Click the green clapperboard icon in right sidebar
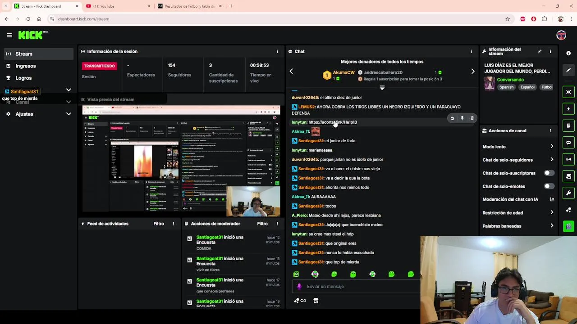Image resolution: width=577 pixels, height=324 pixels. click(x=568, y=226)
